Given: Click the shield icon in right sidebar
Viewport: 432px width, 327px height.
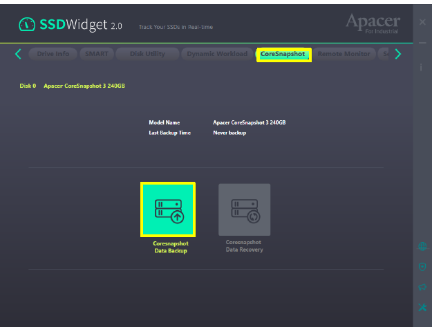Looking at the screenshot, I should [422, 266].
